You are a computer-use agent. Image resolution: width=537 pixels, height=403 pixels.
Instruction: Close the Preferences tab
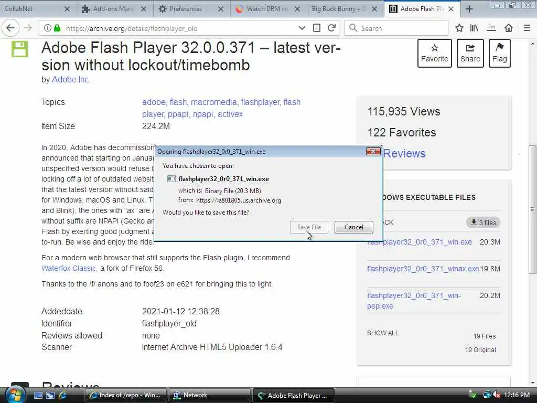pyautogui.click(x=221, y=9)
